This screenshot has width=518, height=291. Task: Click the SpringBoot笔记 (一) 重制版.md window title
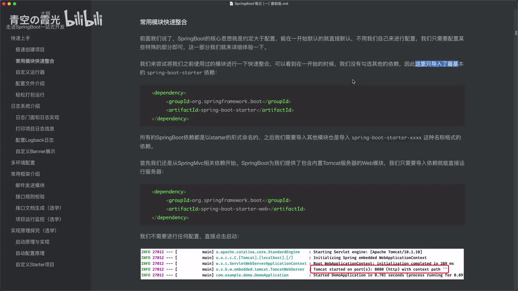coord(261,4)
